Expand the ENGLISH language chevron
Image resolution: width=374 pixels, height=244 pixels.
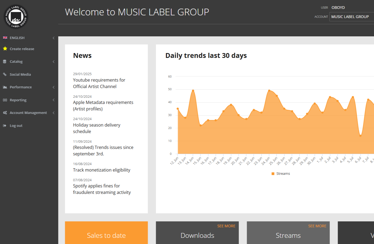click(x=54, y=38)
